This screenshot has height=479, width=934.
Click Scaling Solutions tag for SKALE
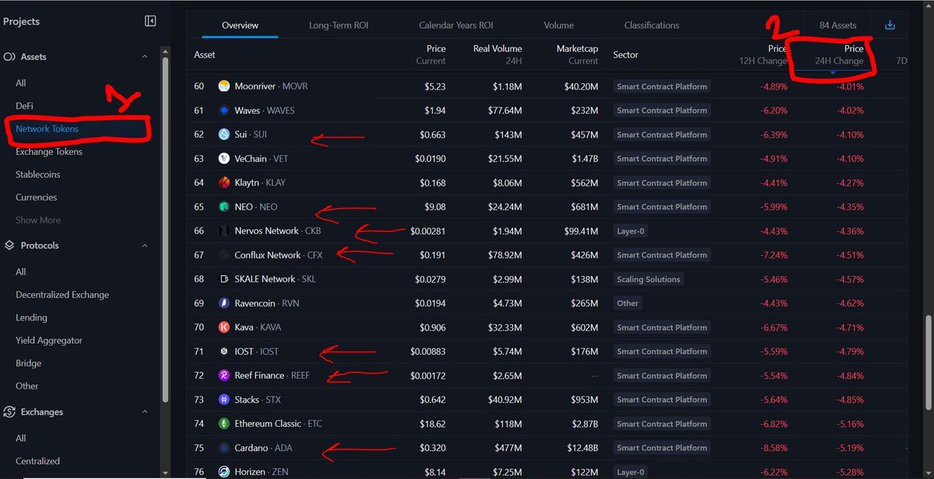point(648,279)
